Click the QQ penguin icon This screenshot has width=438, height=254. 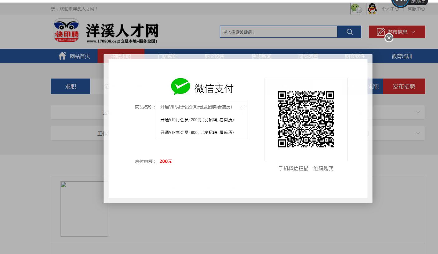372,9
